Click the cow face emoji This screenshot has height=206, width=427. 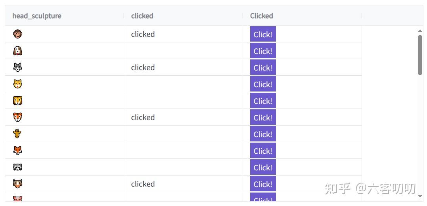[x=17, y=184]
